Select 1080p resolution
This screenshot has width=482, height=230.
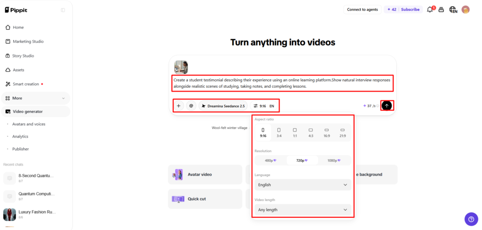point(334,161)
